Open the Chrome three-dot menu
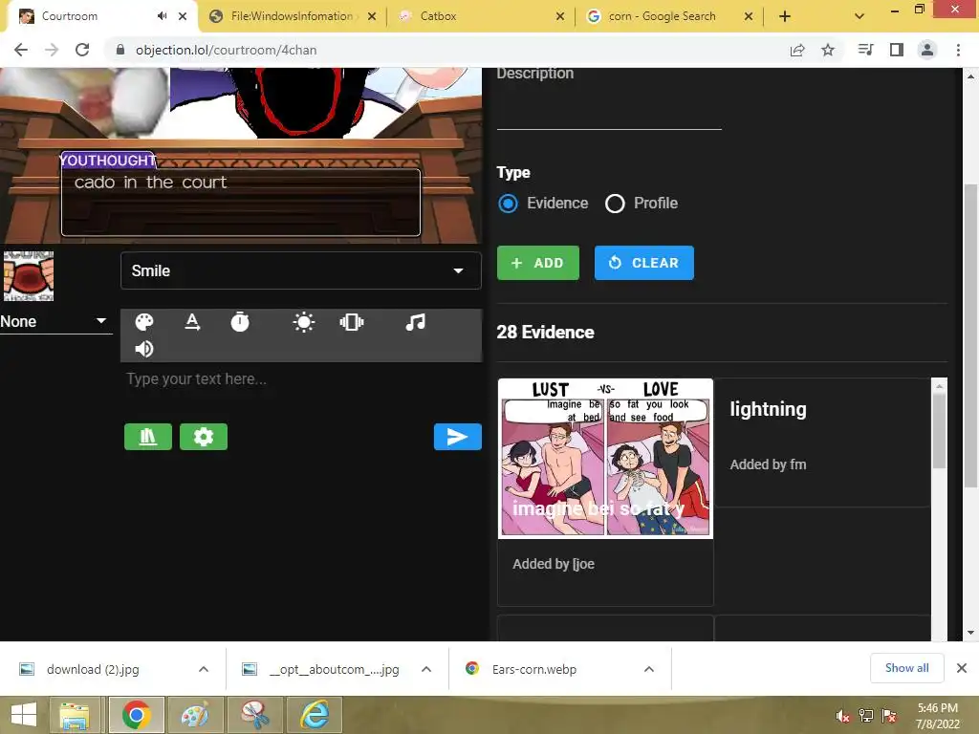The height and width of the screenshot is (734, 979). point(958,50)
